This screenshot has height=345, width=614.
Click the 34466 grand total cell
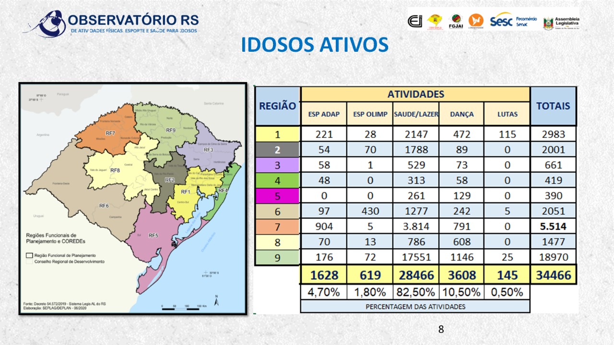553,275
